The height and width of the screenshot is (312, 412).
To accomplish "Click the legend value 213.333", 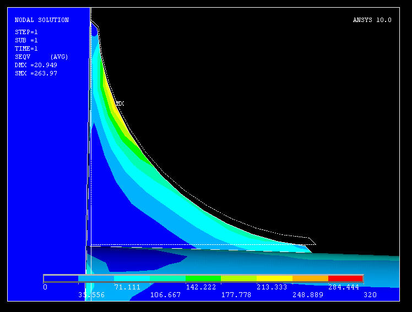I will [272, 287].
